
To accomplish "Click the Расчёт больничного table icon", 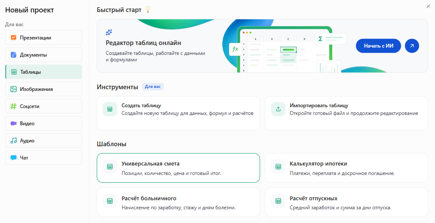I will tap(110, 201).
